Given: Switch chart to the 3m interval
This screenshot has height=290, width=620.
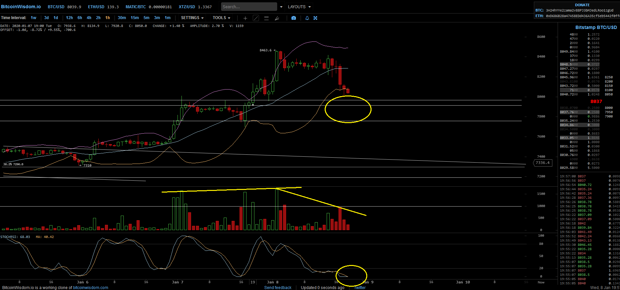Looking at the screenshot, I should 157,18.
